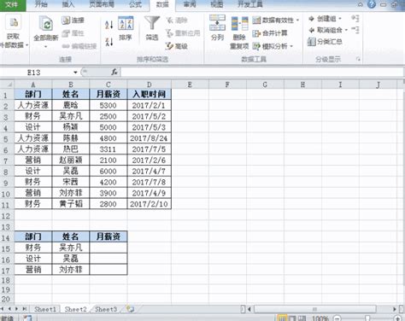The width and height of the screenshot is (405, 321).
Task: Open connection Properties (属性)
Action: [73, 33]
